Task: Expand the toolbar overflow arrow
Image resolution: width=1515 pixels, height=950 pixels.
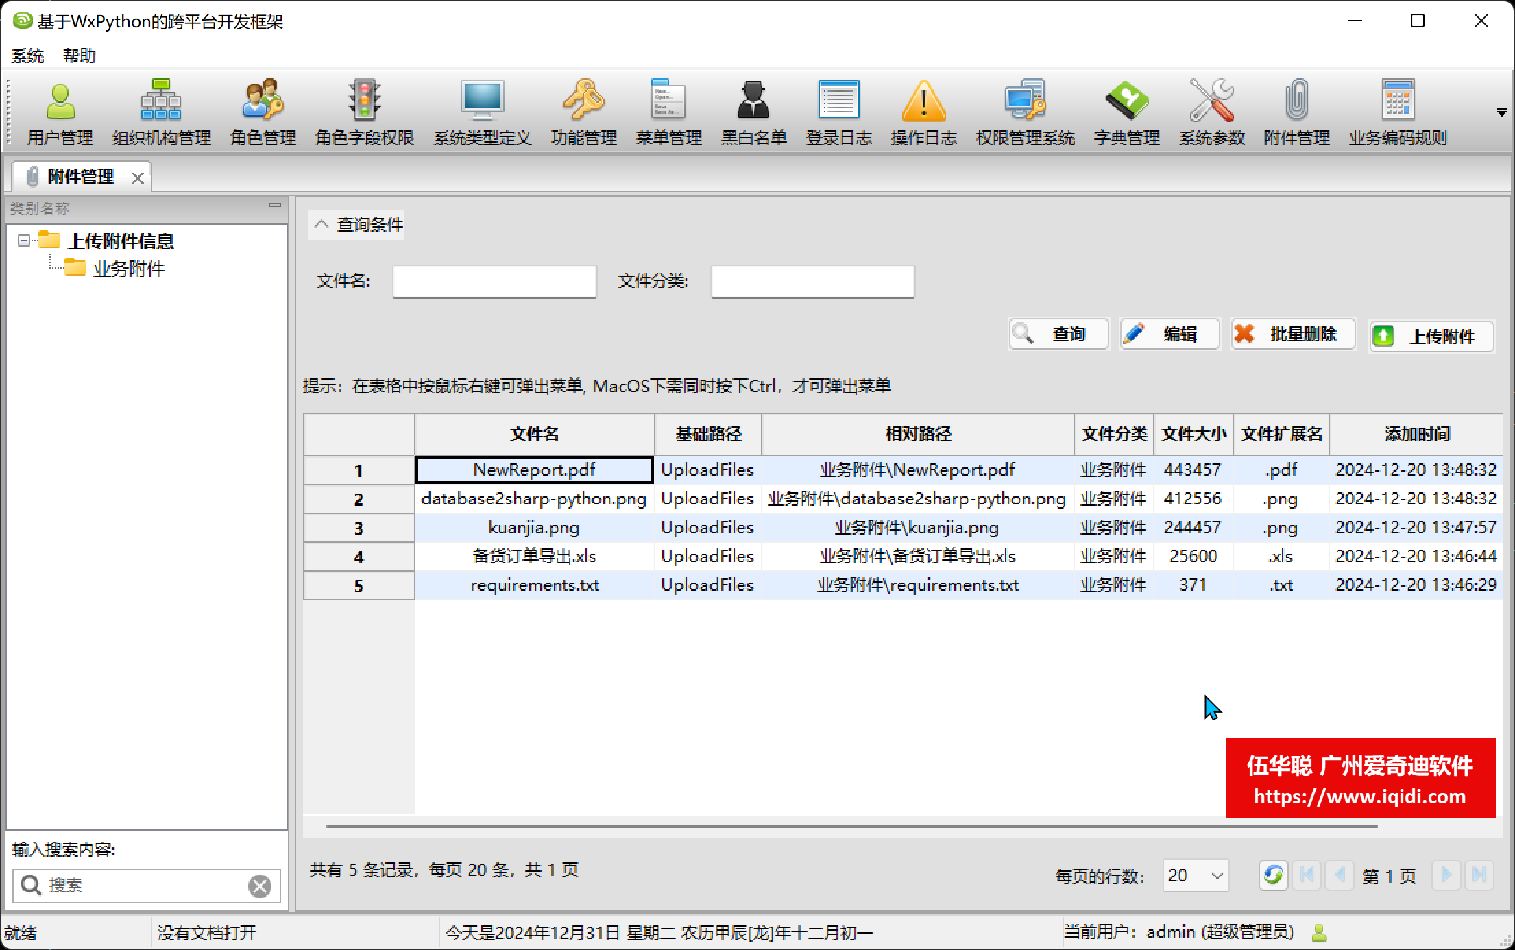Action: (1501, 112)
